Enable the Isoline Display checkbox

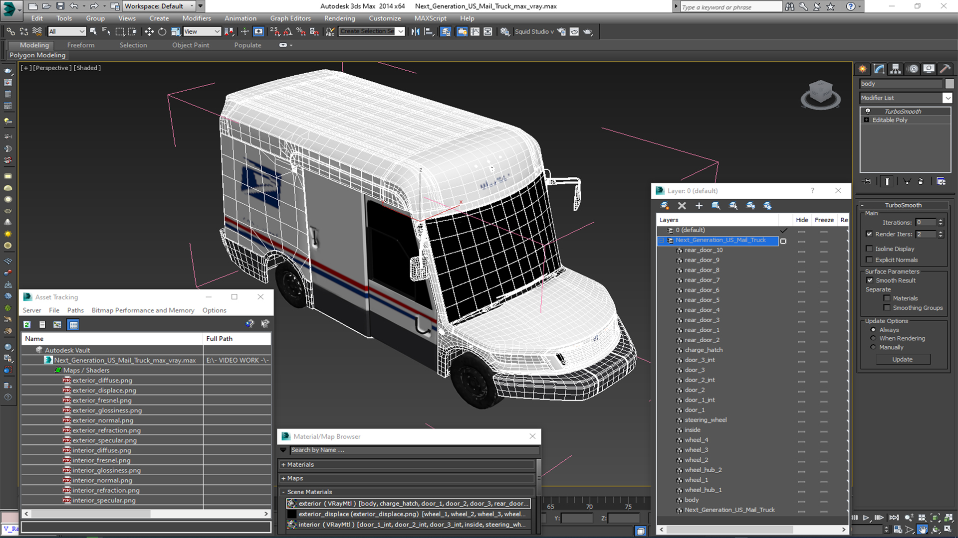[869, 249]
